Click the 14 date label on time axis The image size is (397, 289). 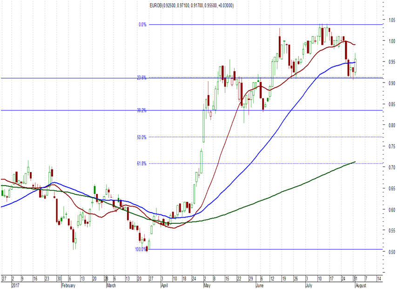tap(379, 279)
